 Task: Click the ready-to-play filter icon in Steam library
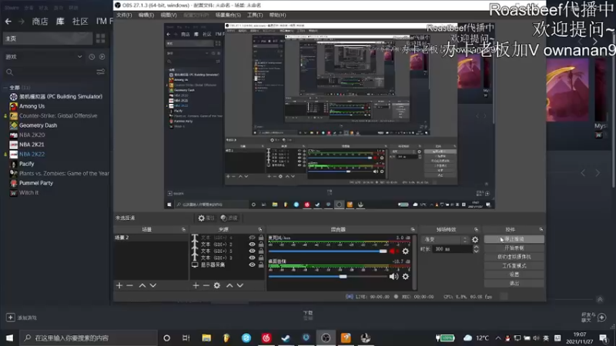[102, 57]
